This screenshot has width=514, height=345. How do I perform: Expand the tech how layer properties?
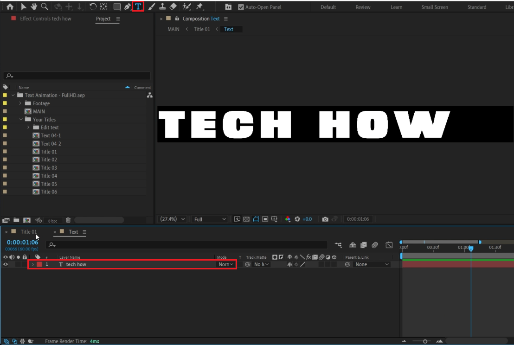pyautogui.click(x=33, y=264)
